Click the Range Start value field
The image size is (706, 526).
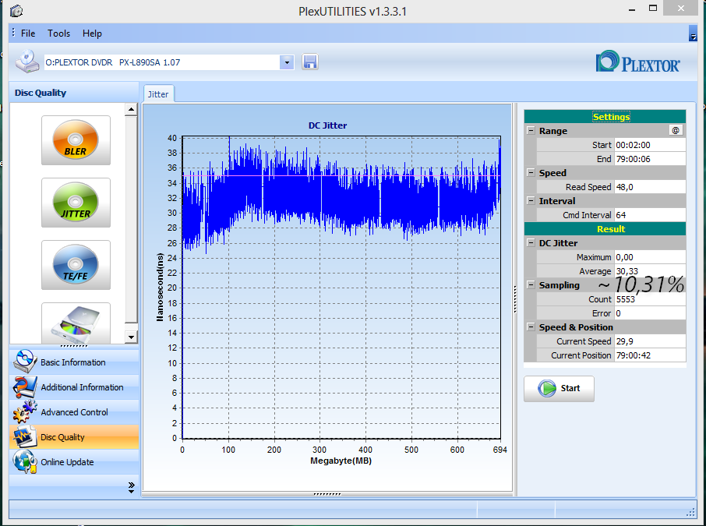click(650, 145)
